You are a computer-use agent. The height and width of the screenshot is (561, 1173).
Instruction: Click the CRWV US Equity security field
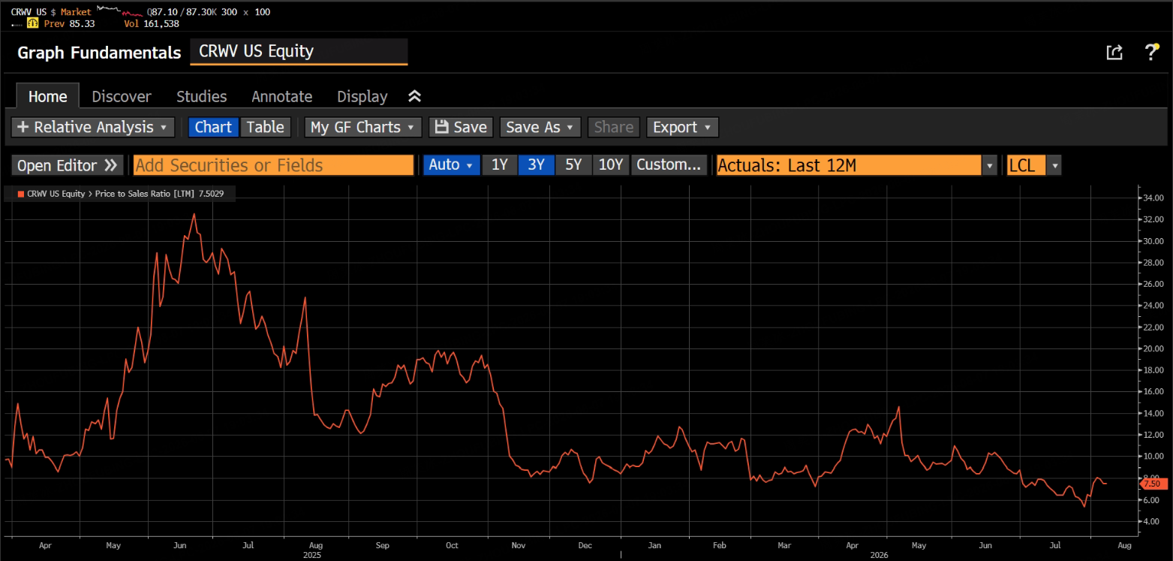pyautogui.click(x=299, y=52)
